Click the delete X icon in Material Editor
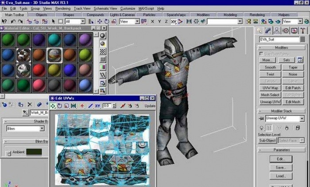The image size is (310, 187). click(30, 105)
